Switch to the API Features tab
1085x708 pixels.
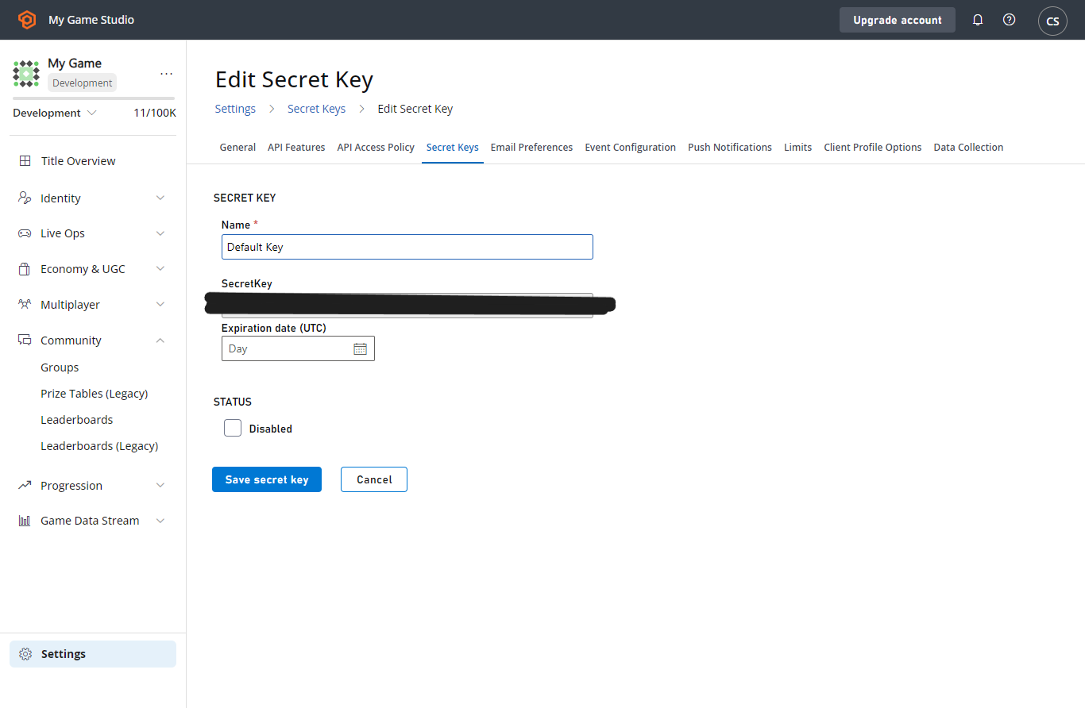click(296, 147)
